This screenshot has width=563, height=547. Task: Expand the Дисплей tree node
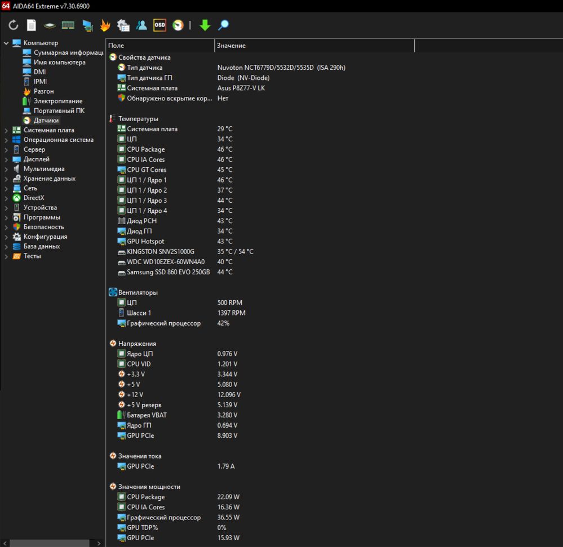click(6, 159)
